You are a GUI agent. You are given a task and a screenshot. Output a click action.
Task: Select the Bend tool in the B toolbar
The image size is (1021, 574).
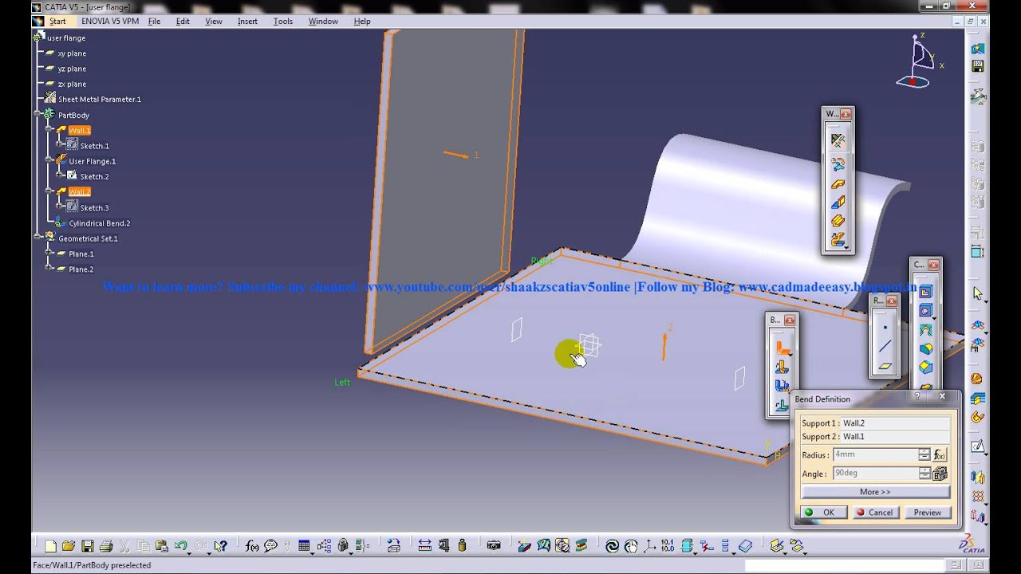click(x=783, y=348)
